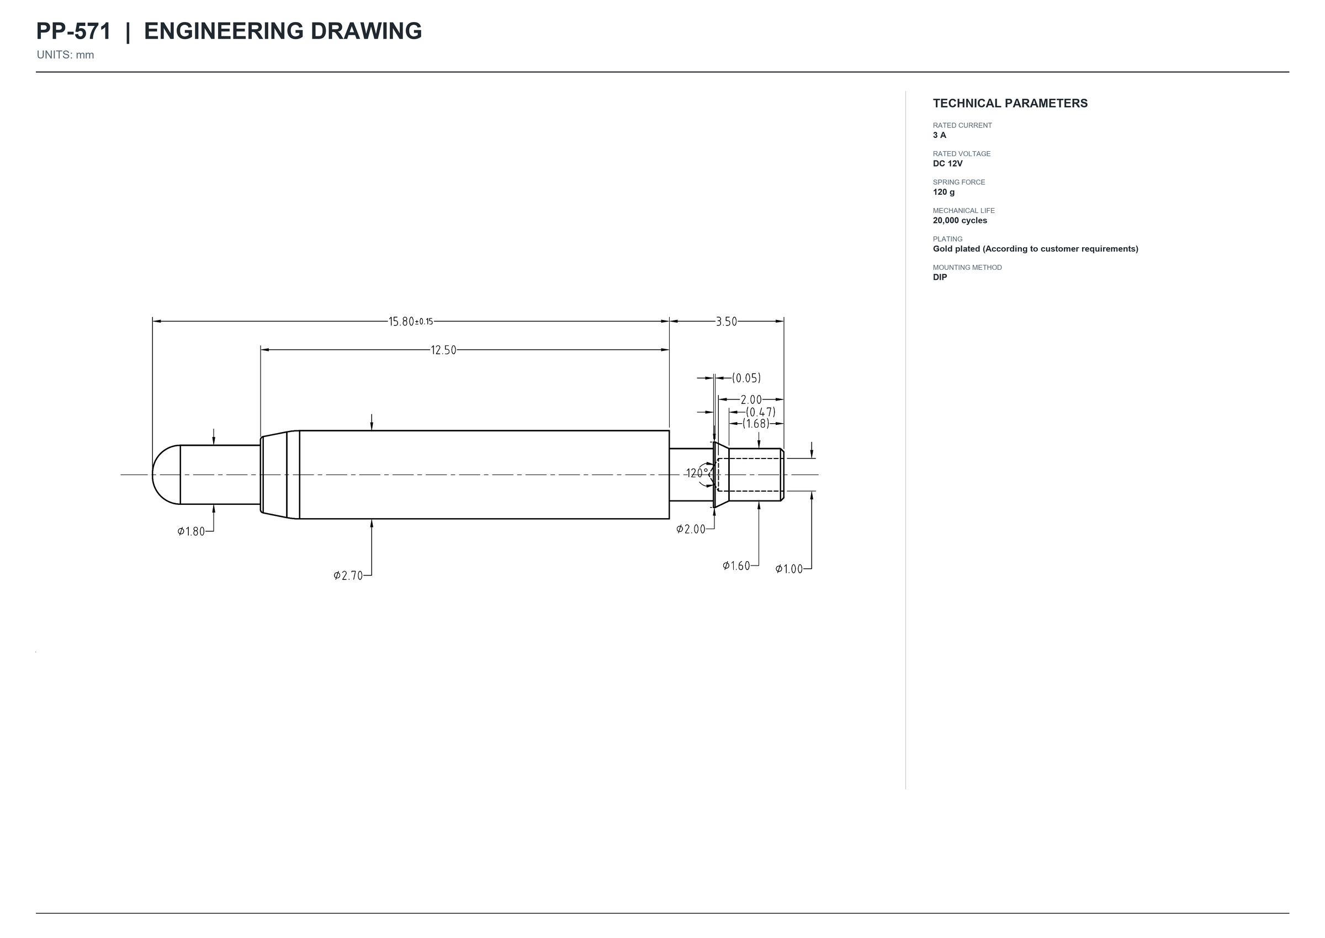Click the DC 12V value
The image size is (1325, 938).
[x=948, y=163]
